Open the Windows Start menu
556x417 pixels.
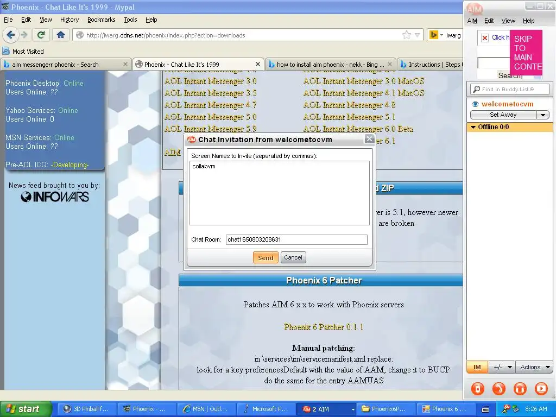[26, 409]
